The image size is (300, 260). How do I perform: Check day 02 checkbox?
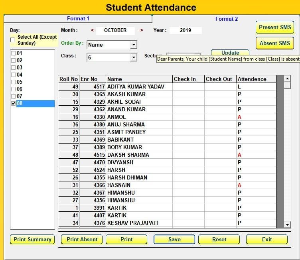click(14, 61)
